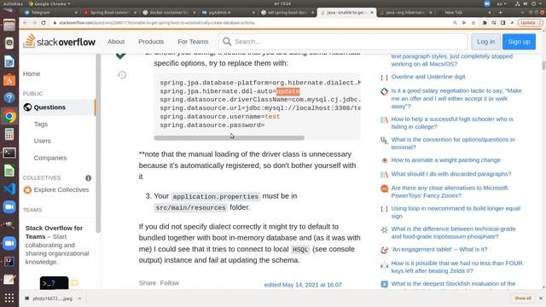Screen dimensions: 546x307
Task: Switch to the pgAdmin 4 tab
Action: [228, 12]
